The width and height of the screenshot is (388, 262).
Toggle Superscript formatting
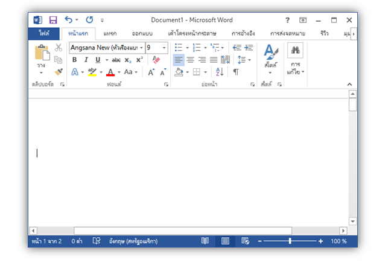tap(139, 60)
